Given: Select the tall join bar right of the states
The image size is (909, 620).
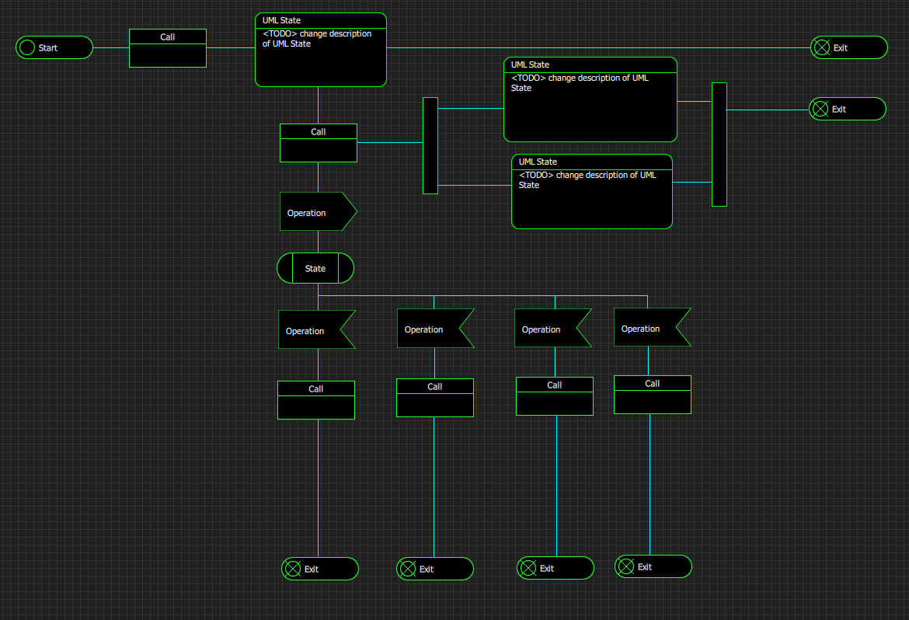Looking at the screenshot, I should pyautogui.click(x=719, y=145).
